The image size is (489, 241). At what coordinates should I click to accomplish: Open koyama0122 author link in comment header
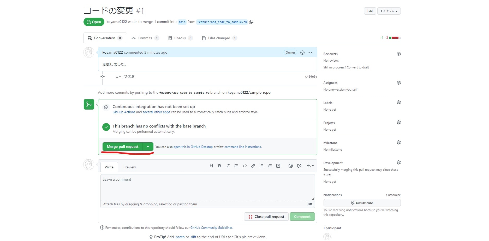click(x=112, y=52)
